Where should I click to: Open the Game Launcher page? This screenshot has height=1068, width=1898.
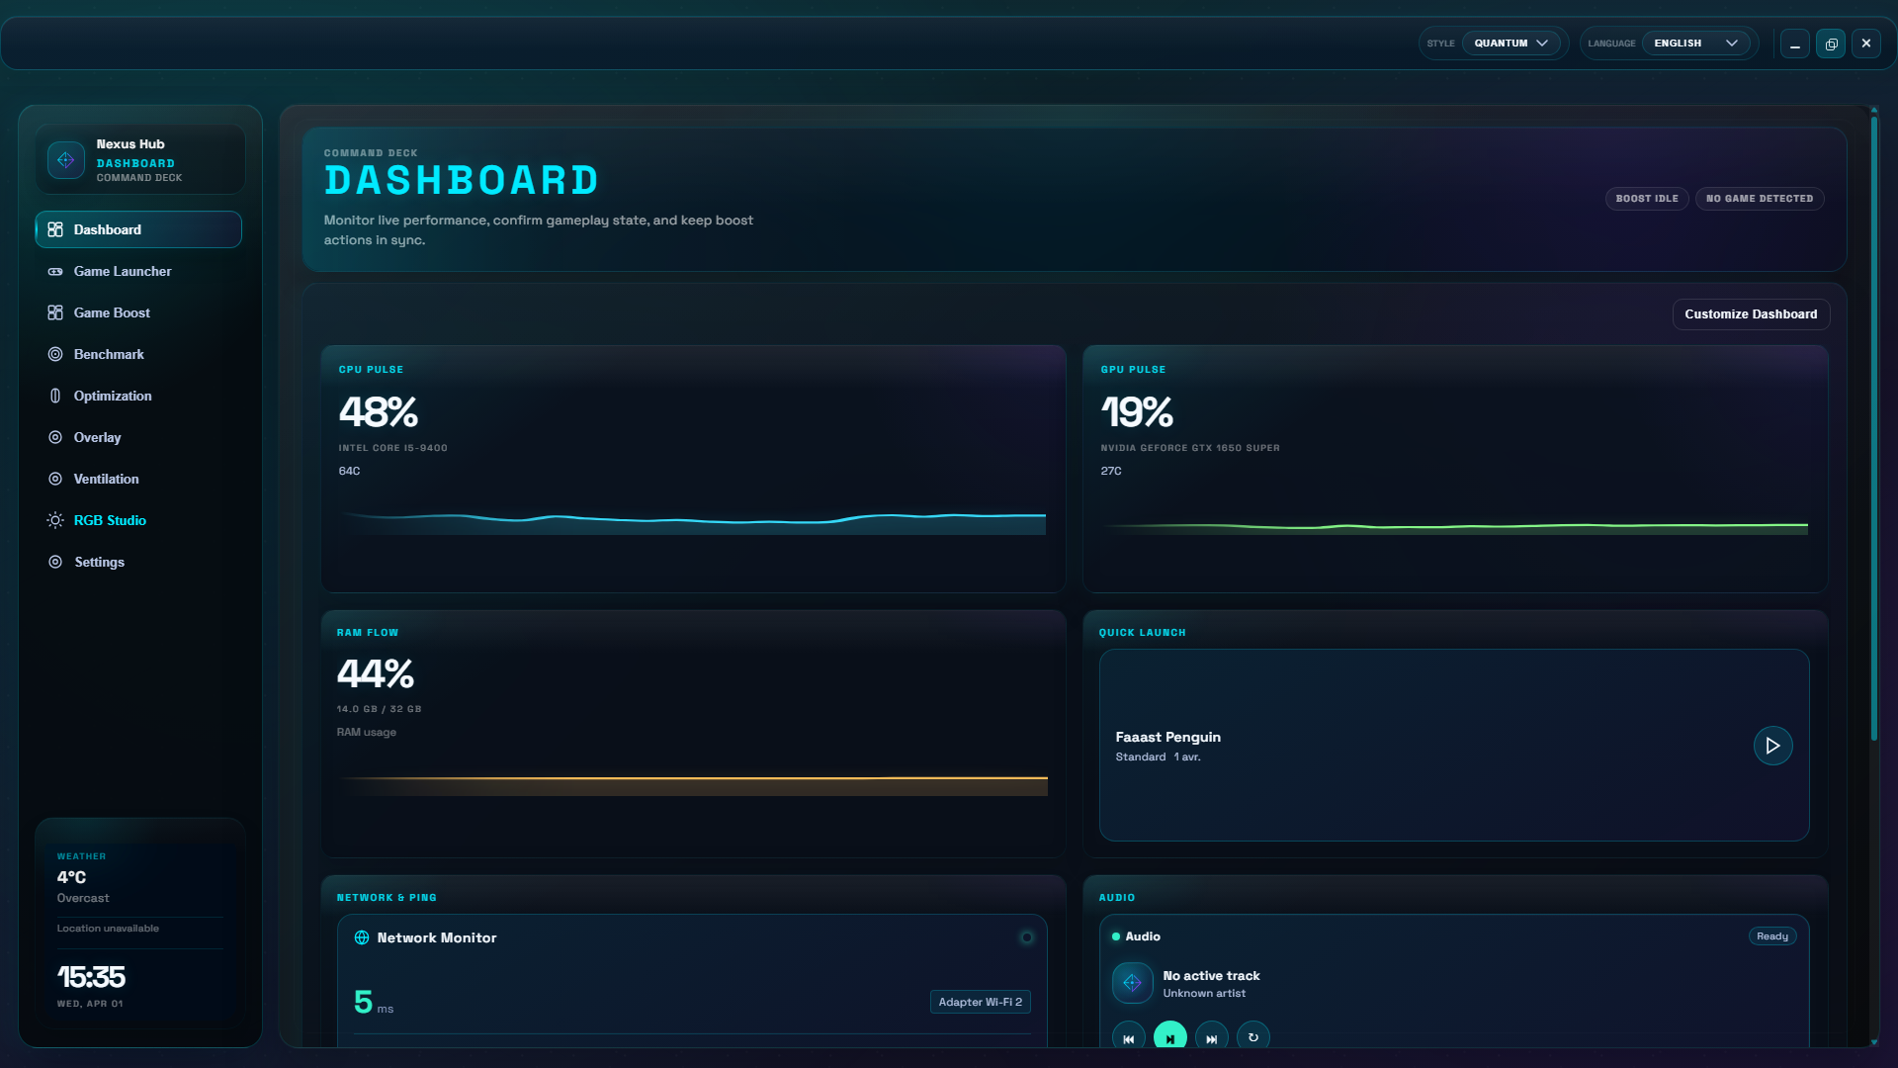122,271
